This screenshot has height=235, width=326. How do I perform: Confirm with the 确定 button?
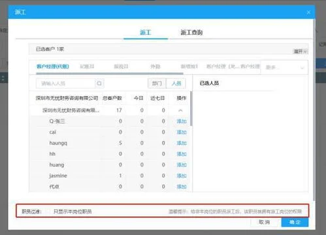click(295, 222)
